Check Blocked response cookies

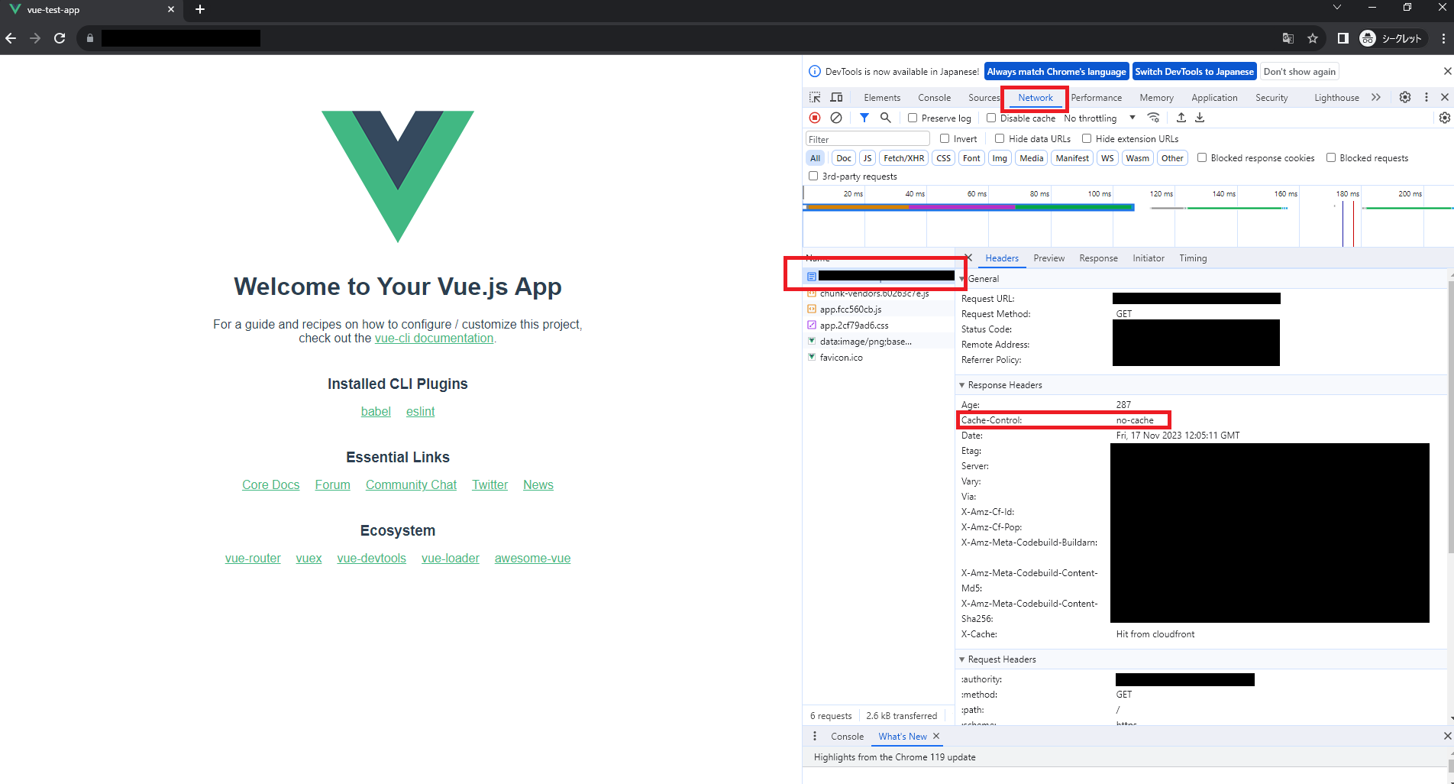(x=1202, y=157)
